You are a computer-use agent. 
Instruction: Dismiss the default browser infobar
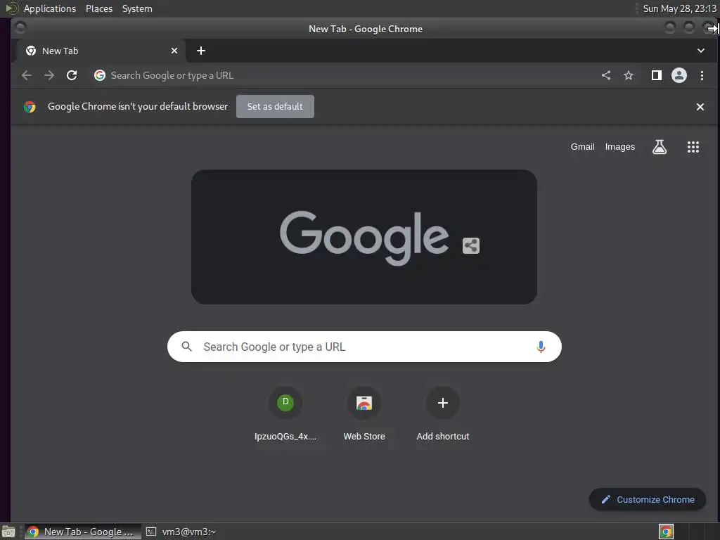point(700,107)
